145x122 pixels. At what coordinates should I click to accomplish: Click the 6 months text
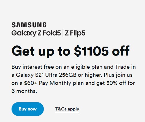(x=24, y=91)
